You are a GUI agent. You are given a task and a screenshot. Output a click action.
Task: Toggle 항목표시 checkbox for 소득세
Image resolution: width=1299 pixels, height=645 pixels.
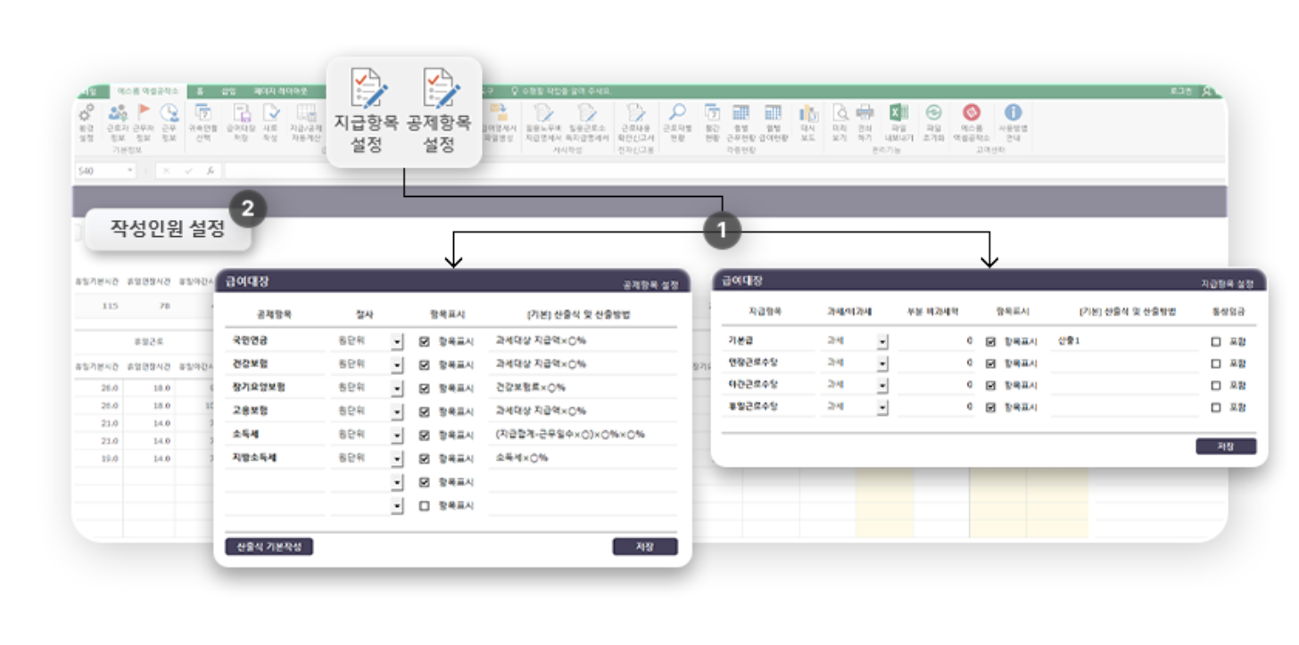pos(424,435)
